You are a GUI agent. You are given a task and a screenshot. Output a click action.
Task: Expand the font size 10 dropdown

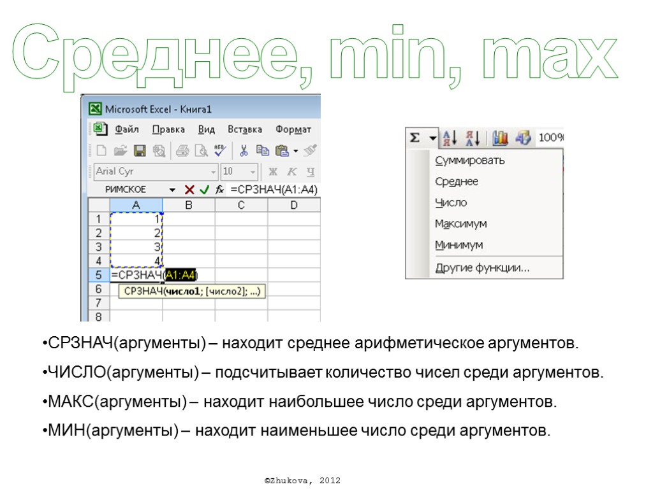point(253,172)
